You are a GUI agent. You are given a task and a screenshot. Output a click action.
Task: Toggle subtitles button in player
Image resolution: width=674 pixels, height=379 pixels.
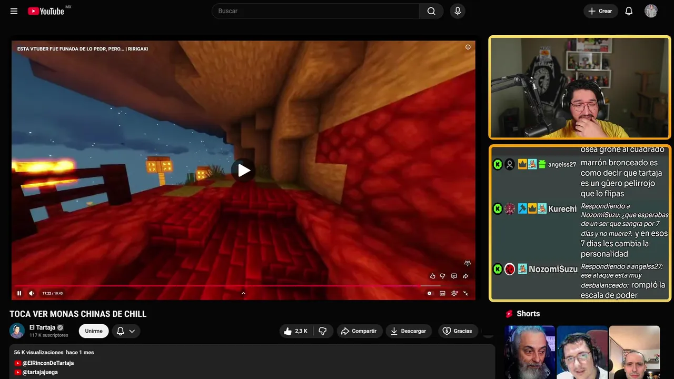pyautogui.click(x=442, y=293)
